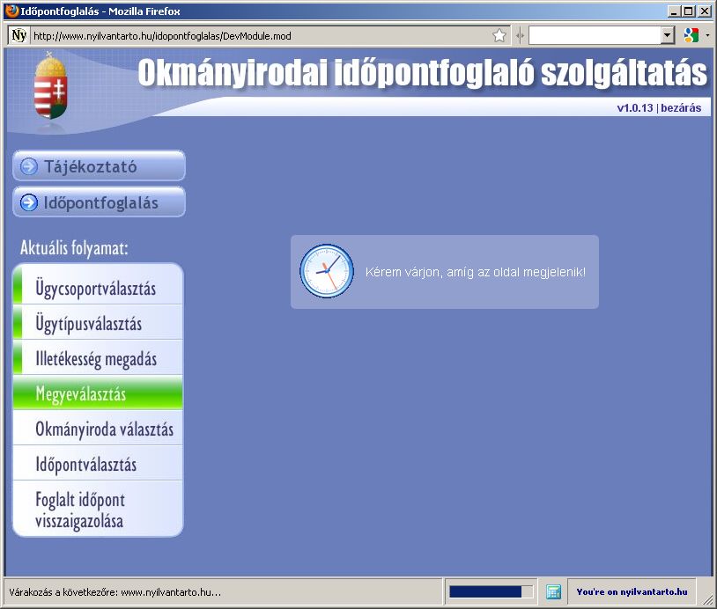
Task: Expand the search engine chooser arrow
Action: coord(707,36)
